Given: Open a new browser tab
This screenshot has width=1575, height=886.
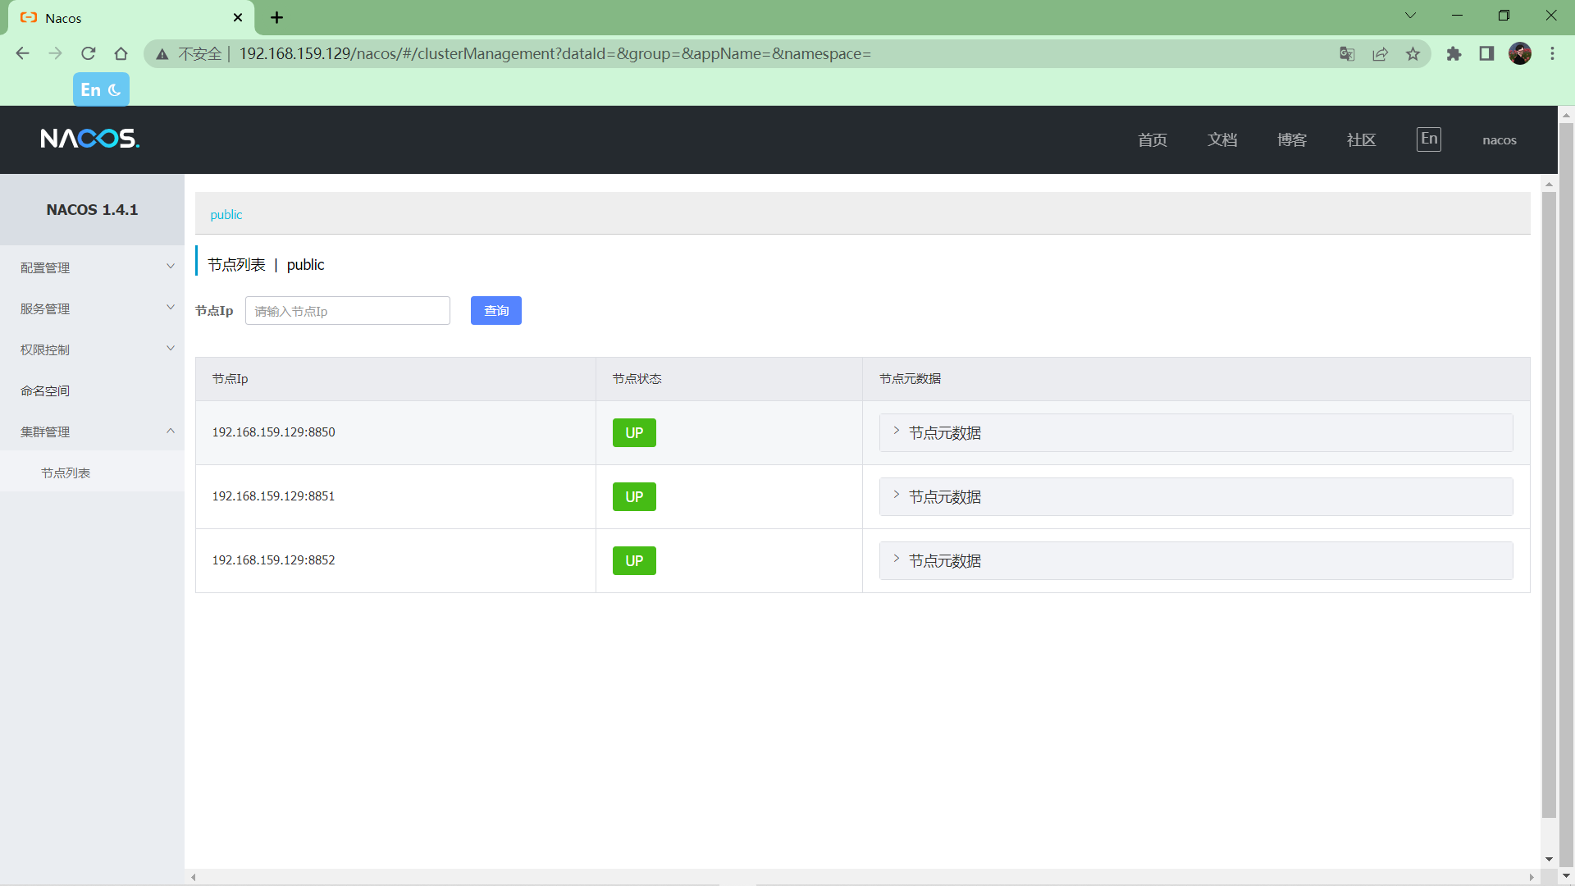Looking at the screenshot, I should (277, 17).
